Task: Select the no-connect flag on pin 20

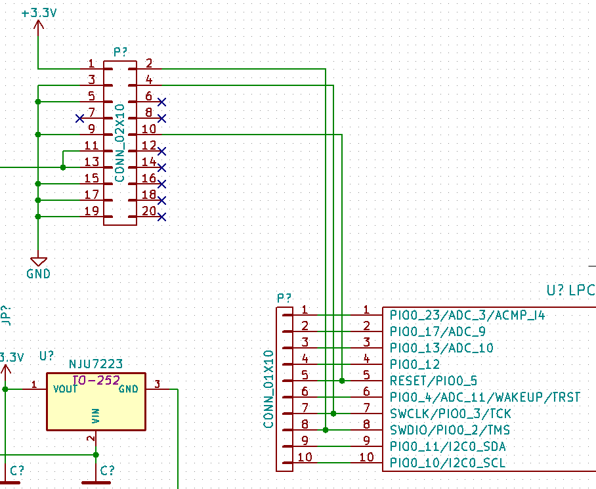Action: tap(160, 216)
